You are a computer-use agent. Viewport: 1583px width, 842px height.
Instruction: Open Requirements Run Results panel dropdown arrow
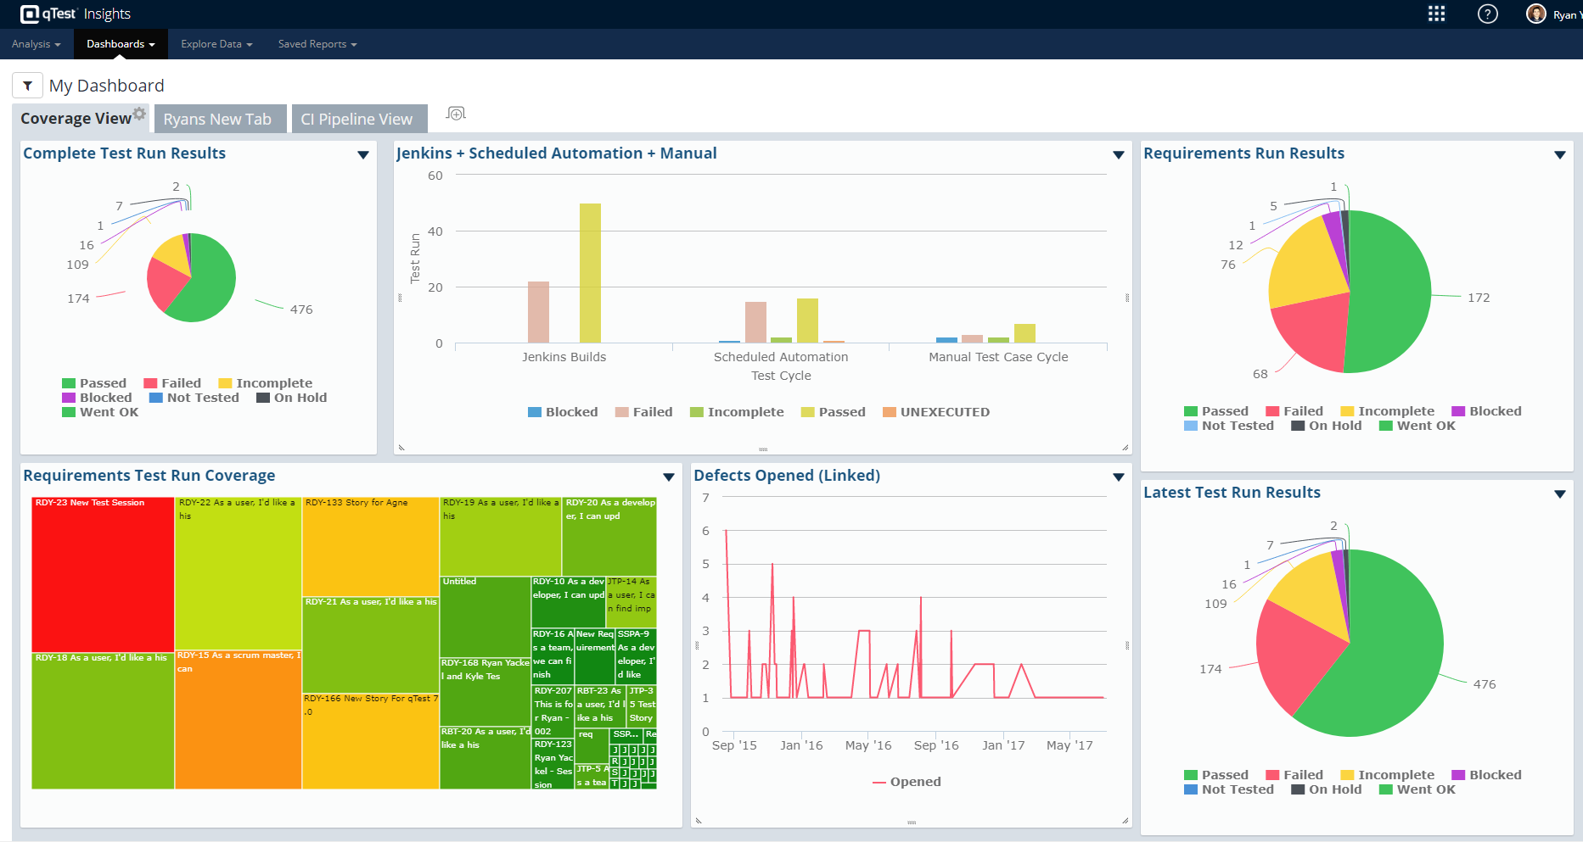click(x=1559, y=154)
